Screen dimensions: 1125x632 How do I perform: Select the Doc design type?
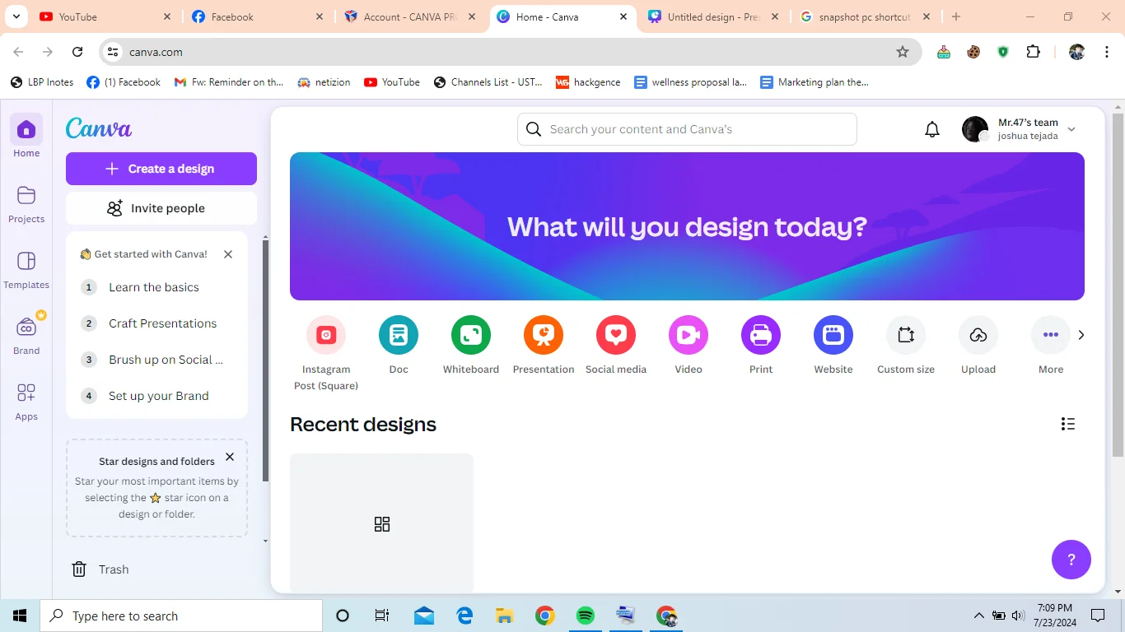click(x=399, y=335)
